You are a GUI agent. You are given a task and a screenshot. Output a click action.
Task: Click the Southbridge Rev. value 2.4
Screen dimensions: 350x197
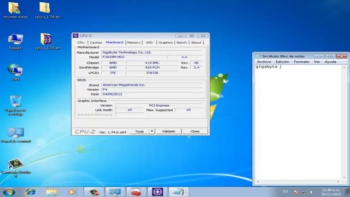pyautogui.click(x=196, y=67)
